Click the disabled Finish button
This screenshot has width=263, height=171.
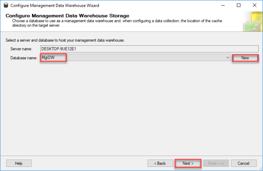[216, 163]
